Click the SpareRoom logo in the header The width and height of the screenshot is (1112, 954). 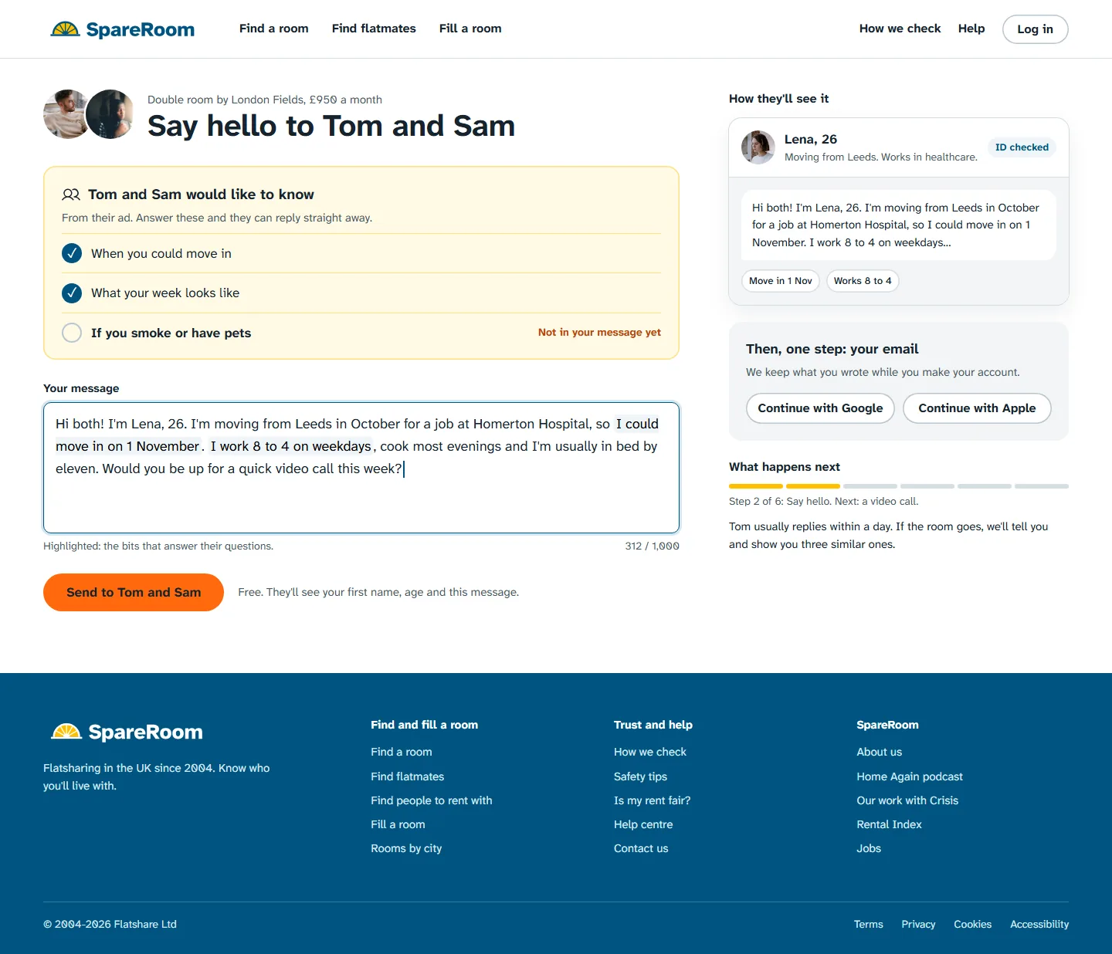pyautogui.click(x=122, y=29)
